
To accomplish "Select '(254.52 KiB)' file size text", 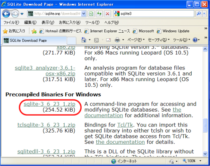I will click(x=59, y=110).
